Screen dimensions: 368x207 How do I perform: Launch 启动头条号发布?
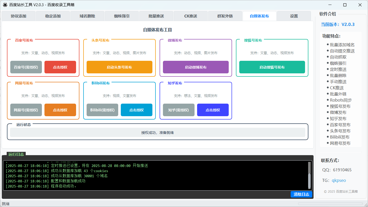tap(119, 67)
